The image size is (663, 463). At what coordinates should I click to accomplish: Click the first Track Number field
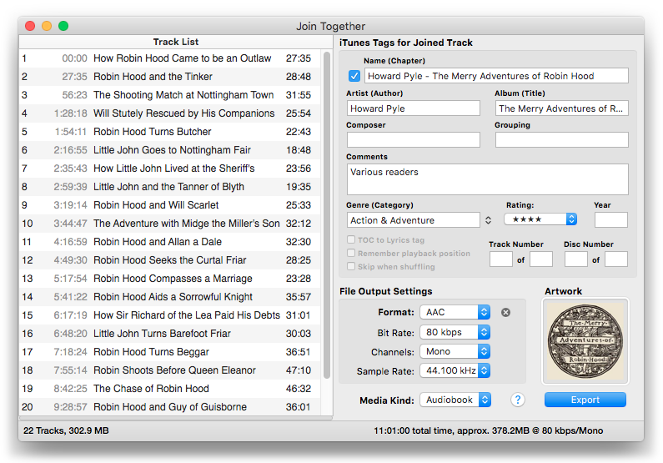coord(500,259)
